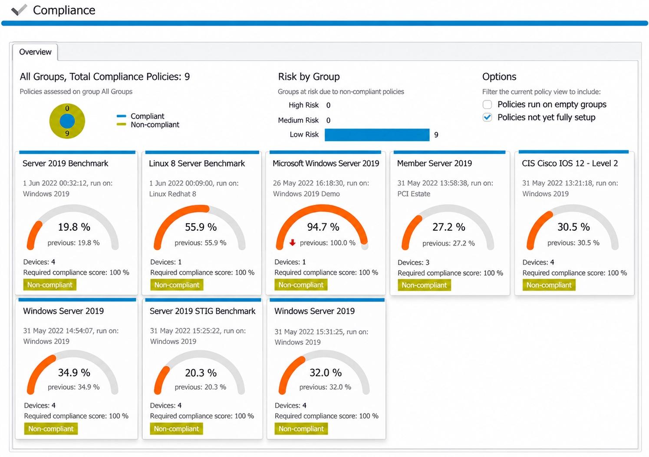
Task: Click the Compliance checkmark icon in header
Action: (19, 10)
